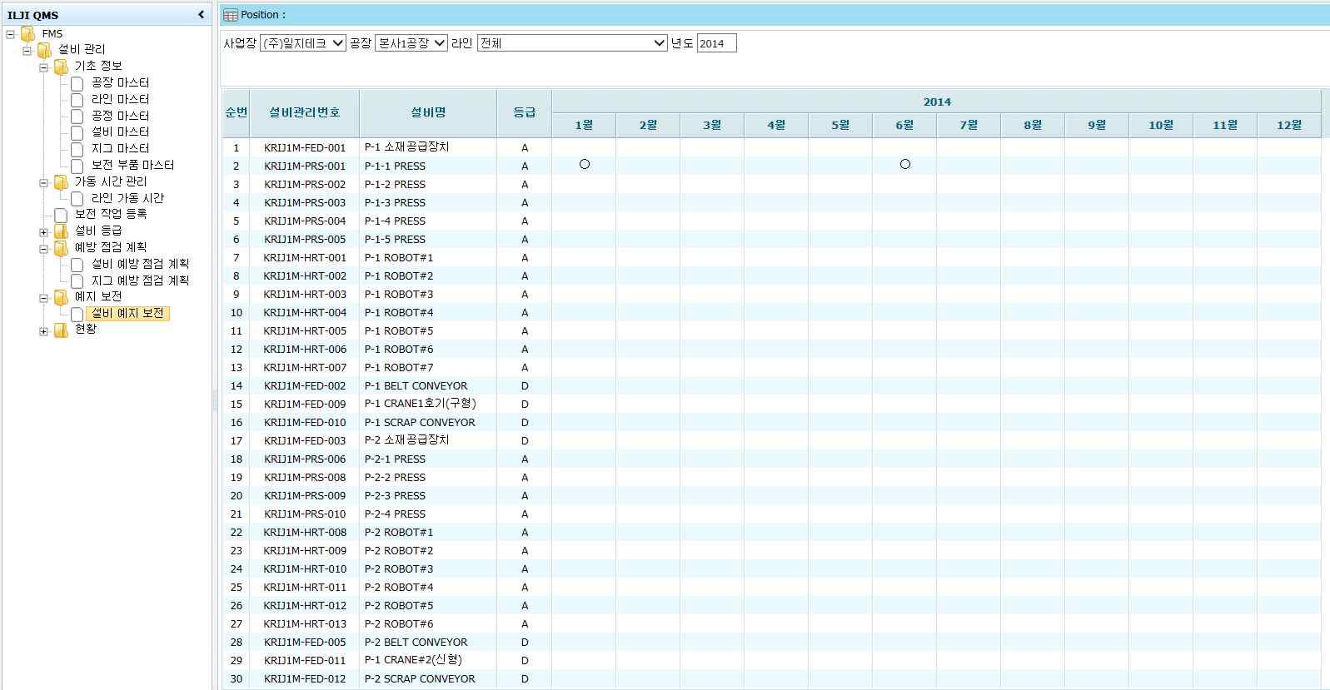Click the FMS root folder icon
1330x690 pixels.
click(x=27, y=34)
